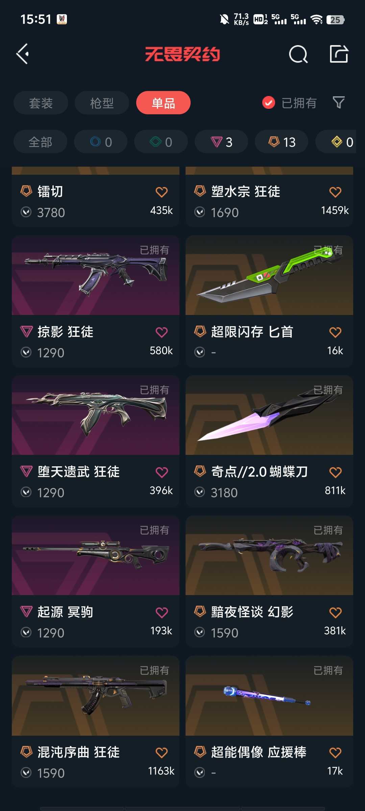Favorite 镭切 with heart toggle
Viewport: 365px width, 811px height.
(162, 192)
